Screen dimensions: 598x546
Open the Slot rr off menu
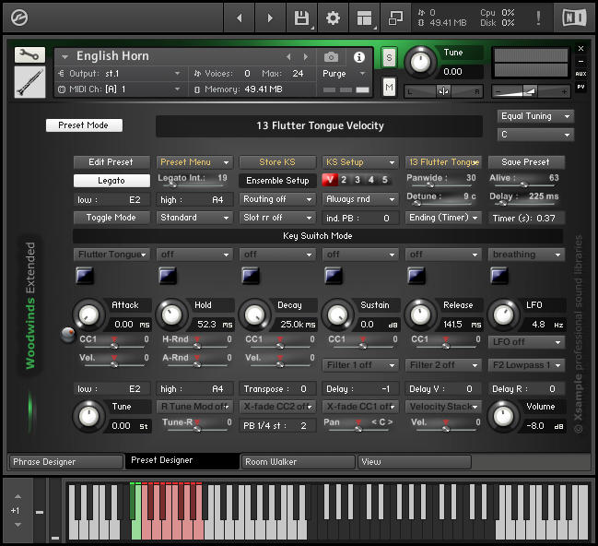[277, 218]
